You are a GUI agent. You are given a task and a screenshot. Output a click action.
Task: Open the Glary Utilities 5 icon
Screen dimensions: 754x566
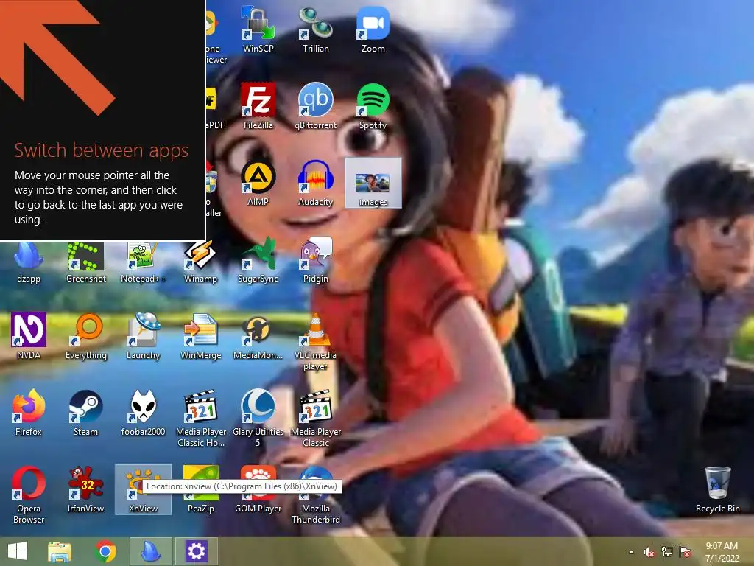(x=258, y=419)
